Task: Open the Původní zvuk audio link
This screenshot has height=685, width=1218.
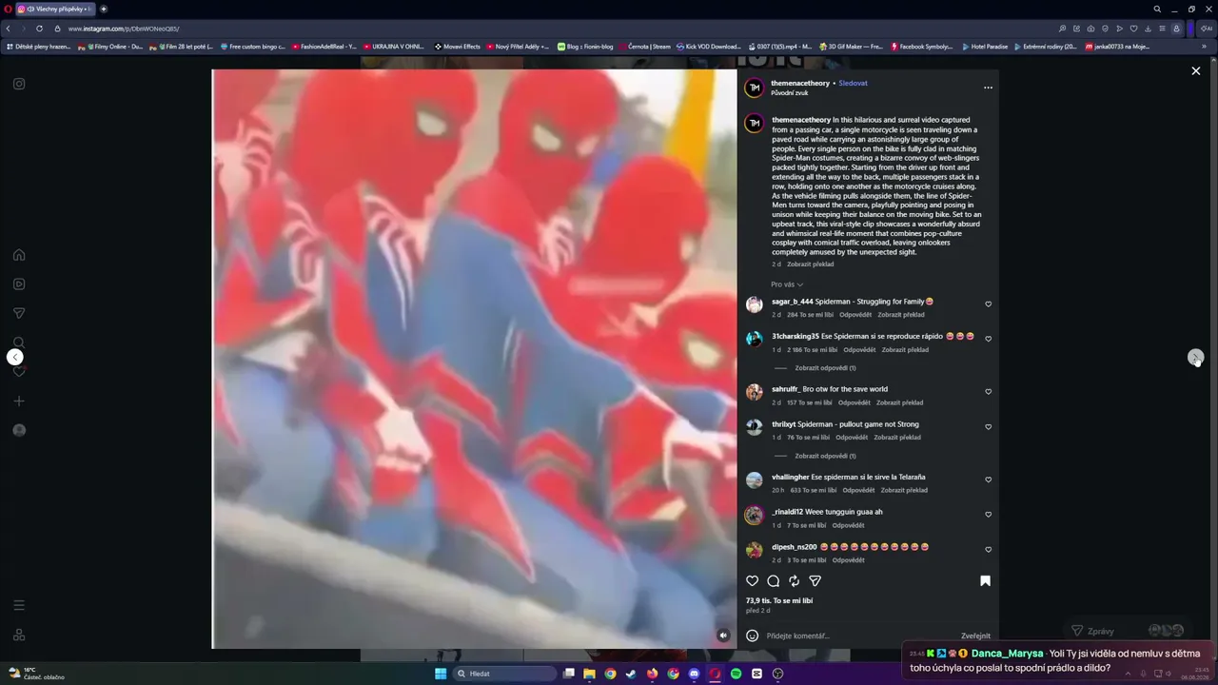Action: (x=790, y=93)
